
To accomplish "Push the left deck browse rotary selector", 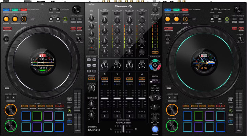I will pos(76,10).
